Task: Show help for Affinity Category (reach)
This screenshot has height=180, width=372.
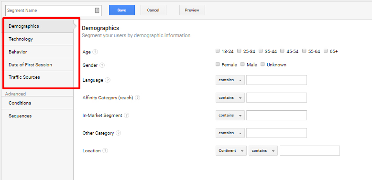Action: tap(137, 97)
